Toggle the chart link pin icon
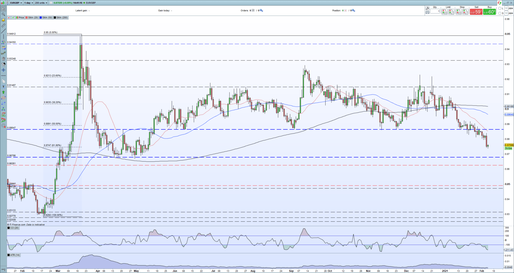 pyautogui.click(x=7, y=3)
